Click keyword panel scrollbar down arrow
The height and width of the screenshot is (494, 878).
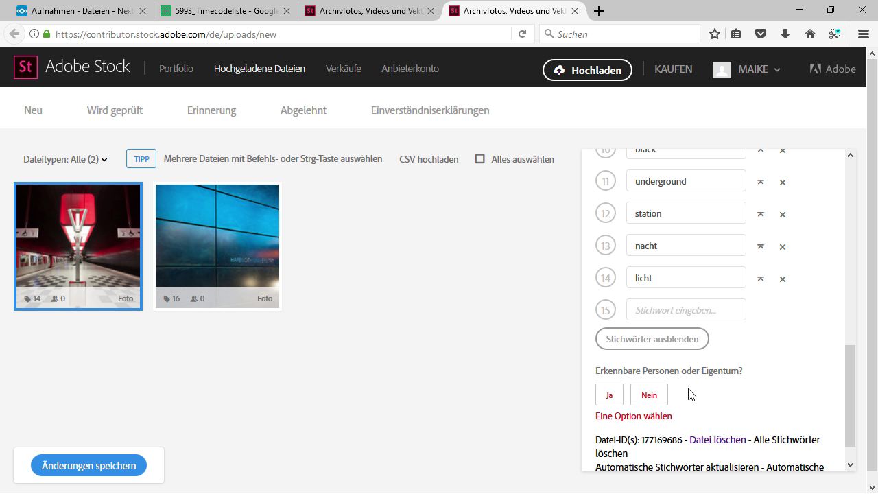[x=850, y=464]
